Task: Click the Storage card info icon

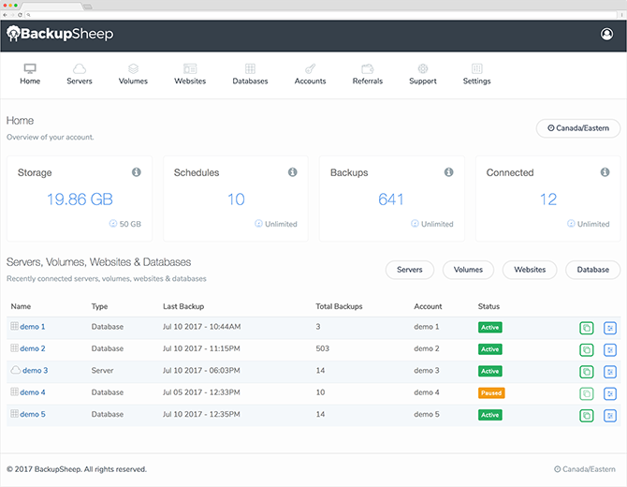Action: coord(137,172)
